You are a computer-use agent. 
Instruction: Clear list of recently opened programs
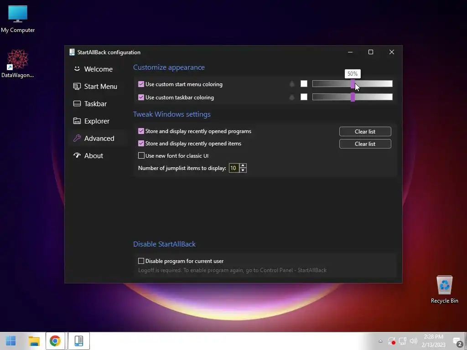[x=365, y=132]
